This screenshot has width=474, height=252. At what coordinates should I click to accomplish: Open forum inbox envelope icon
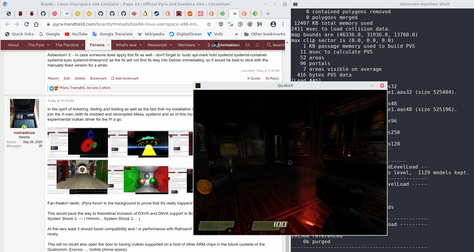tap(247, 45)
